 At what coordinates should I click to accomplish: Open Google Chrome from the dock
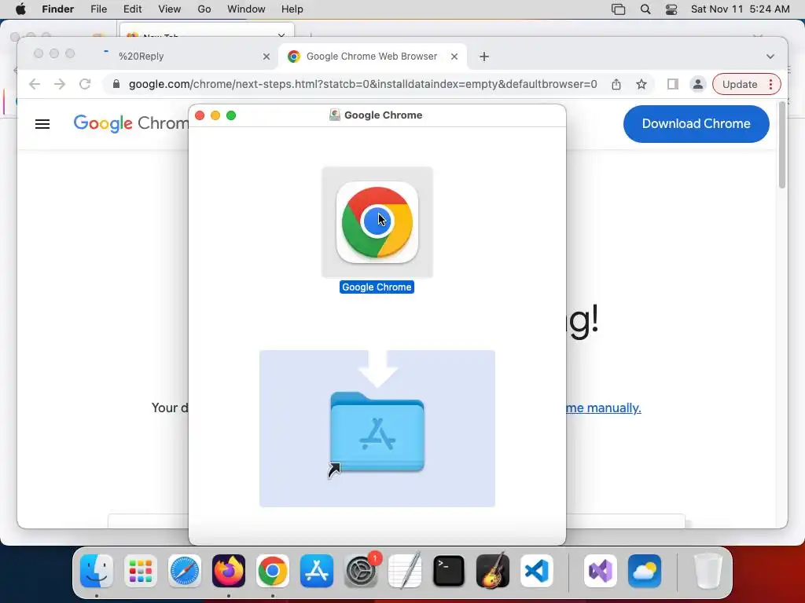pos(273,571)
